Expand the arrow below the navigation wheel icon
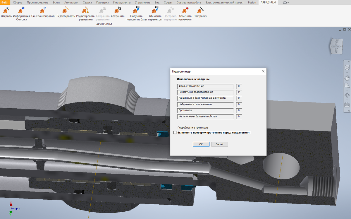Viewport: 351px width, 219px height. coord(347,72)
